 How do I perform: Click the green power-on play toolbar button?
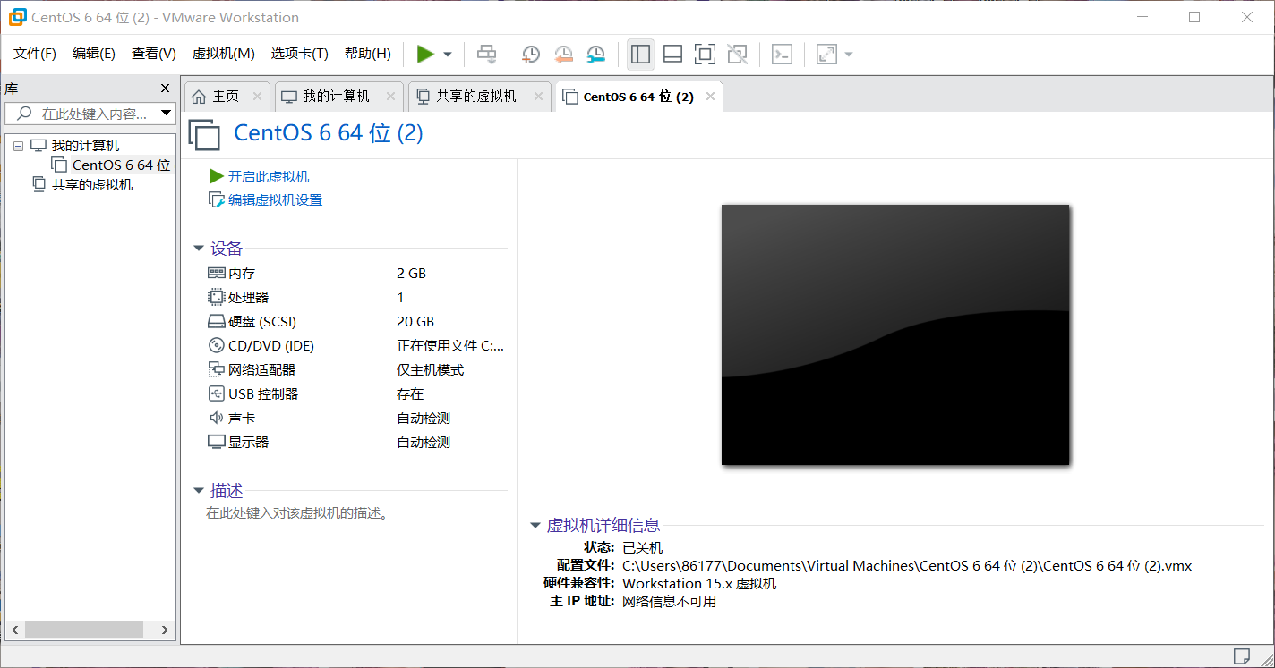[x=425, y=55]
